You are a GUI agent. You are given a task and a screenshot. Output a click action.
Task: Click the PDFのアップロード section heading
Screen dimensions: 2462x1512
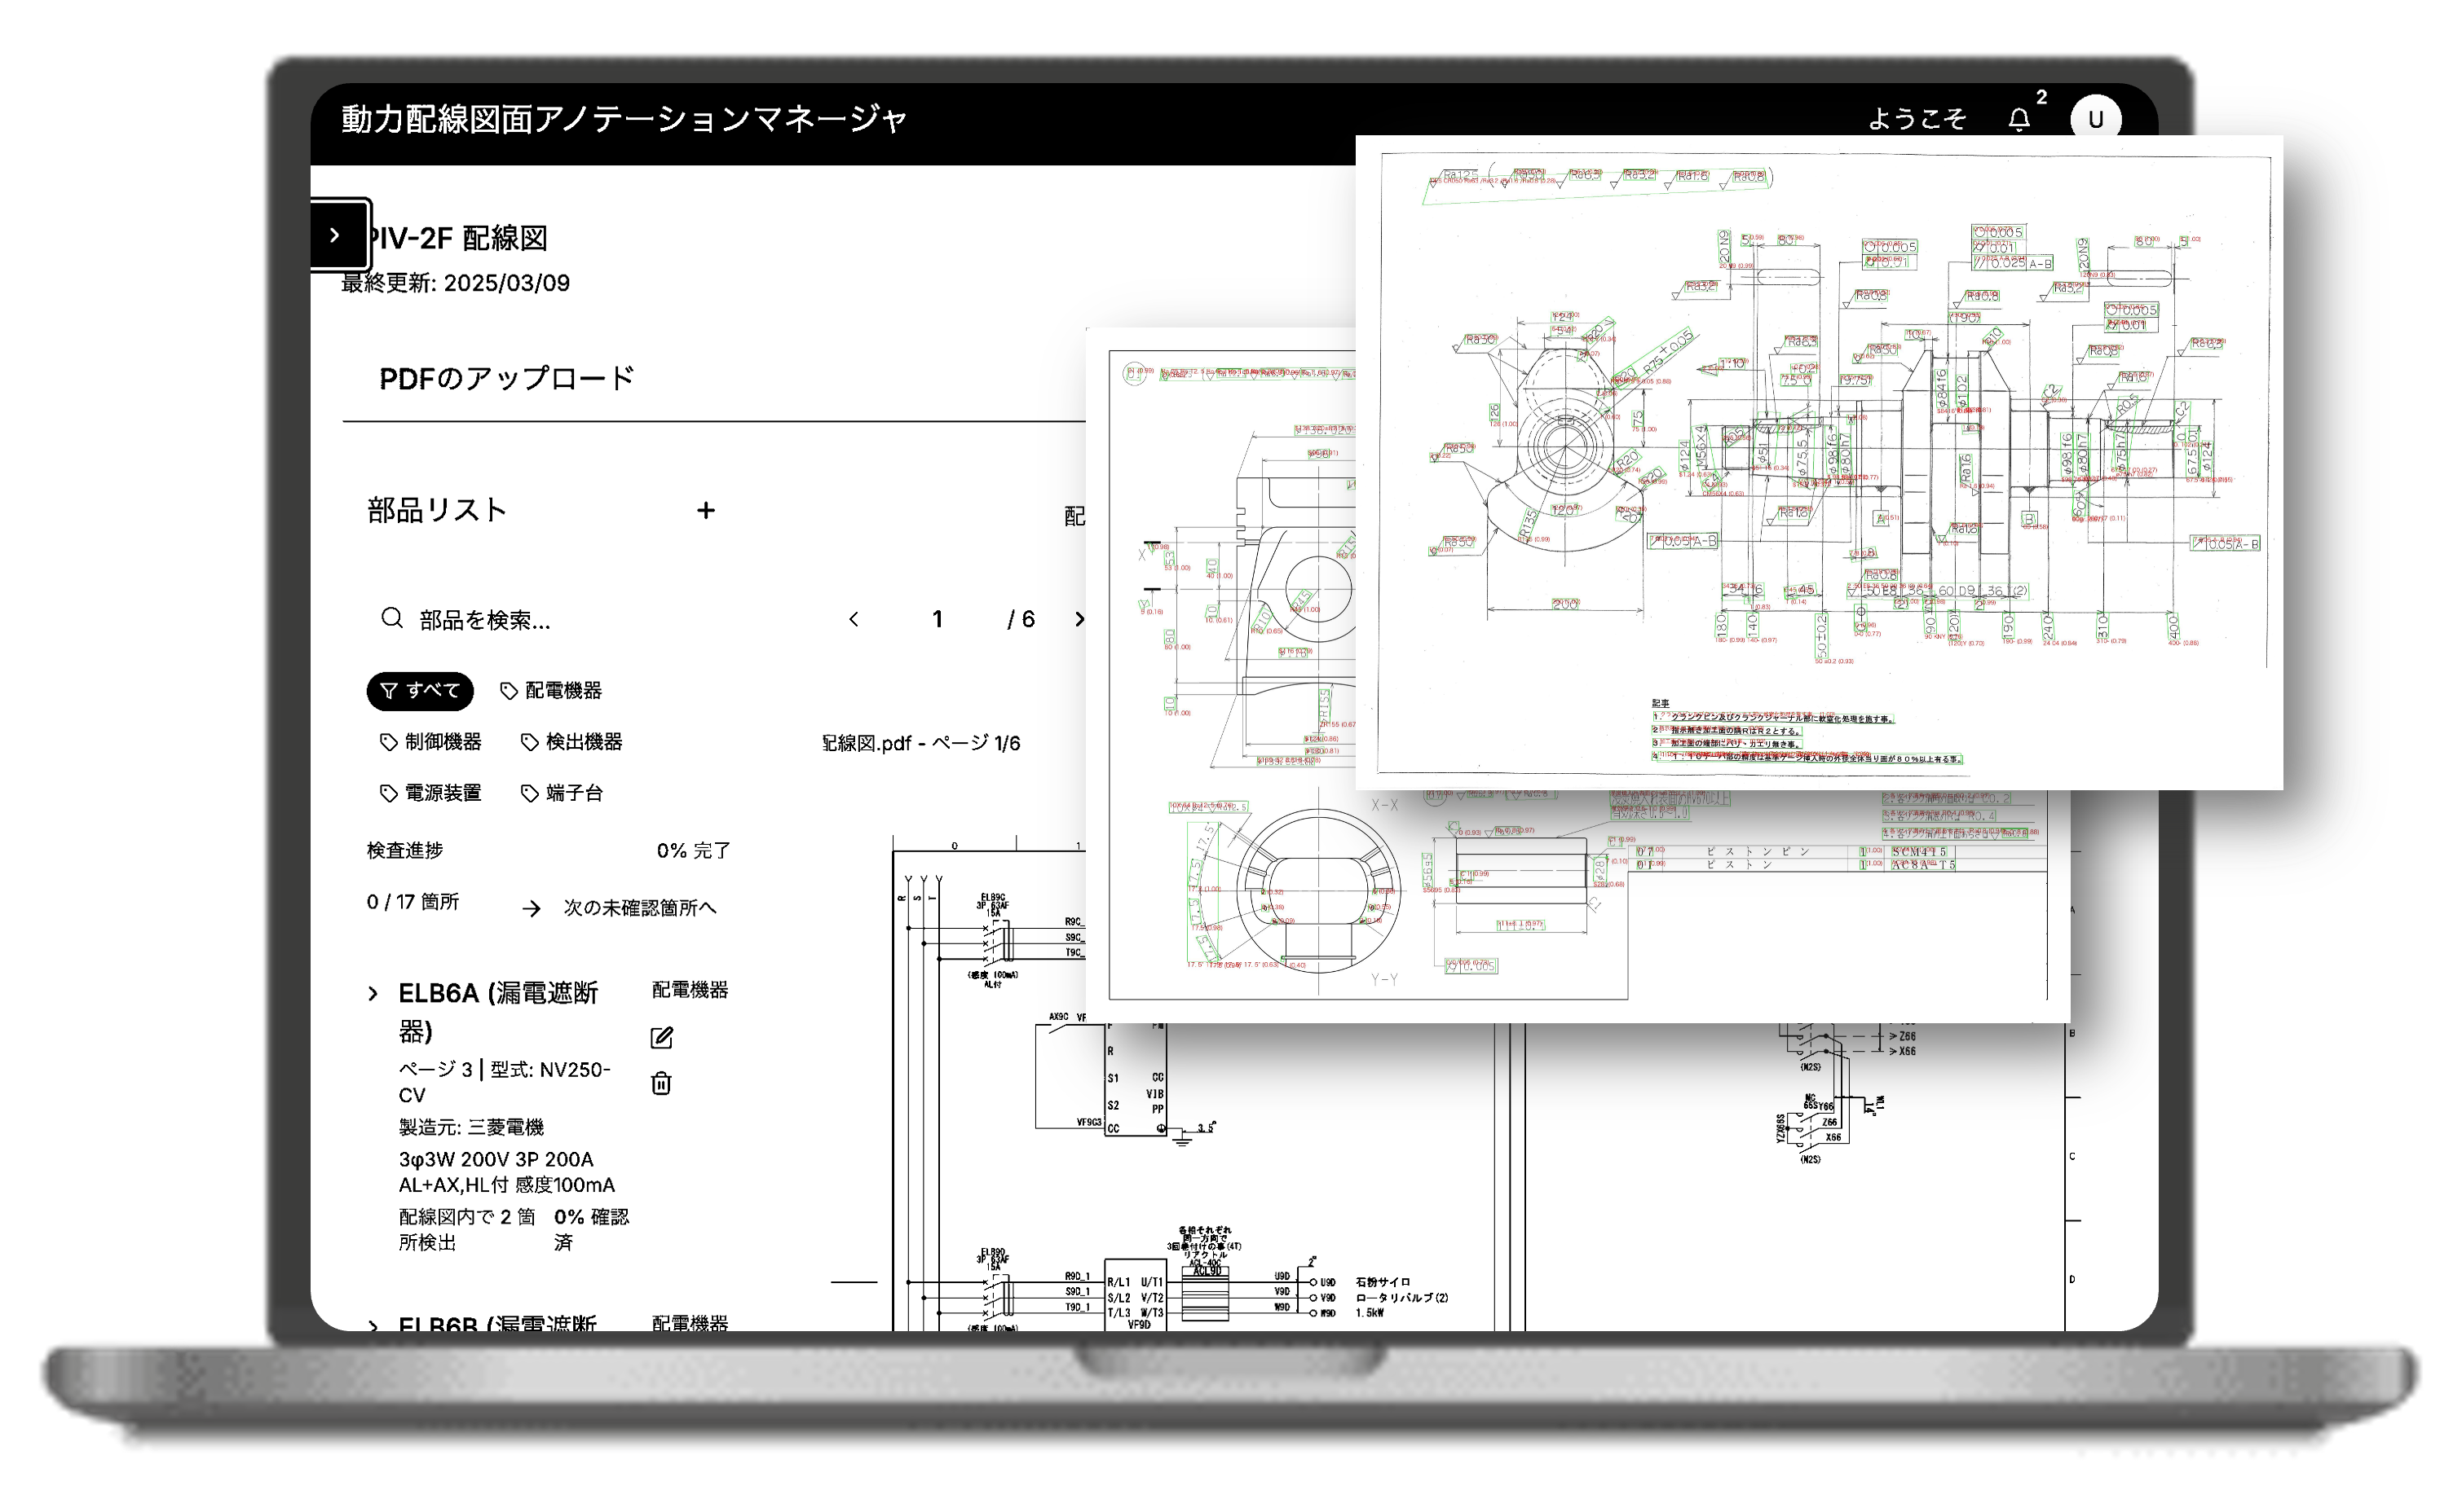507,379
